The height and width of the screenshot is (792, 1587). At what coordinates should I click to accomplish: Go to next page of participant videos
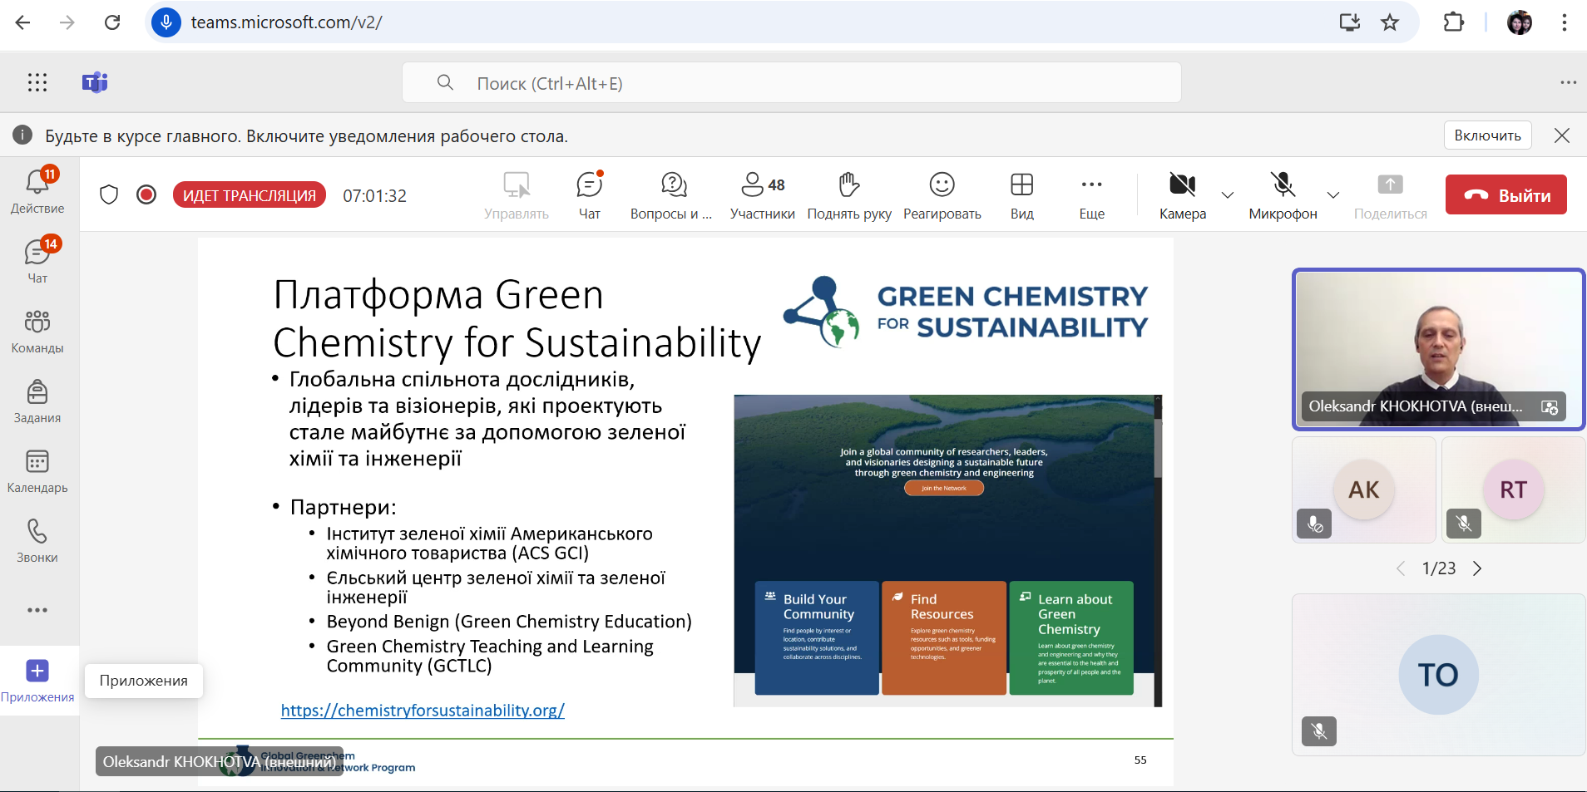tap(1477, 568)
